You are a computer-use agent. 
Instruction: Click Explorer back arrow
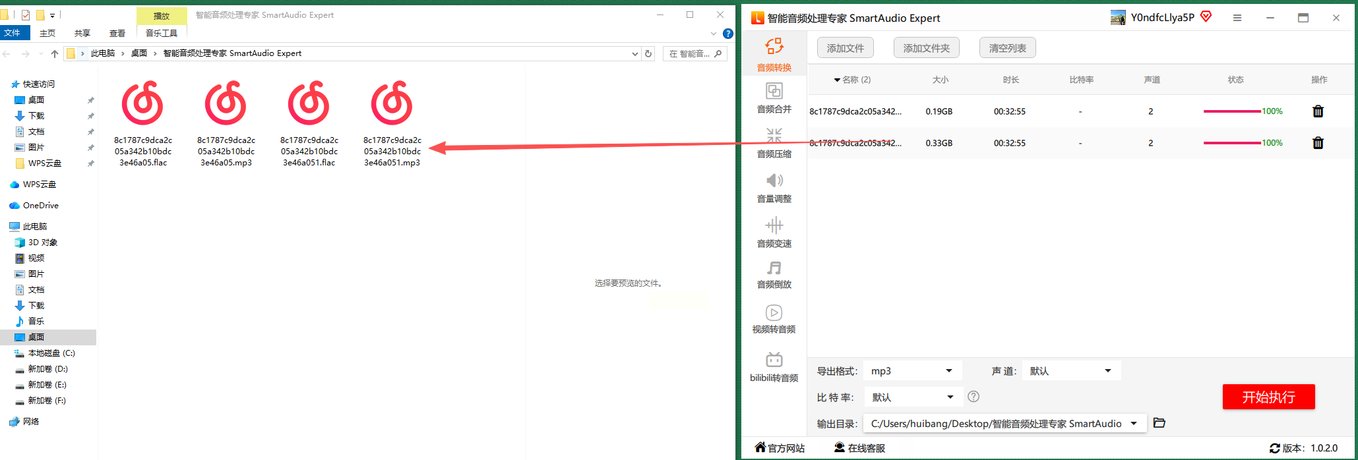[x=7, y=53]
